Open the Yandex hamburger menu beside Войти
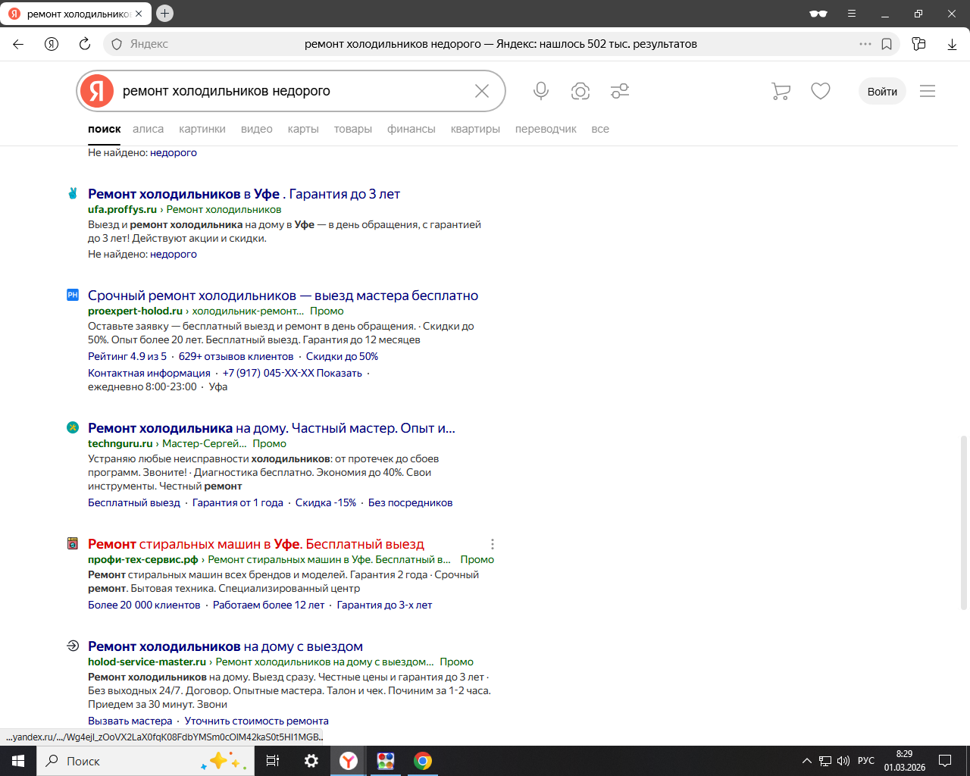Viewport: 970px width, 776px height. 928,91
